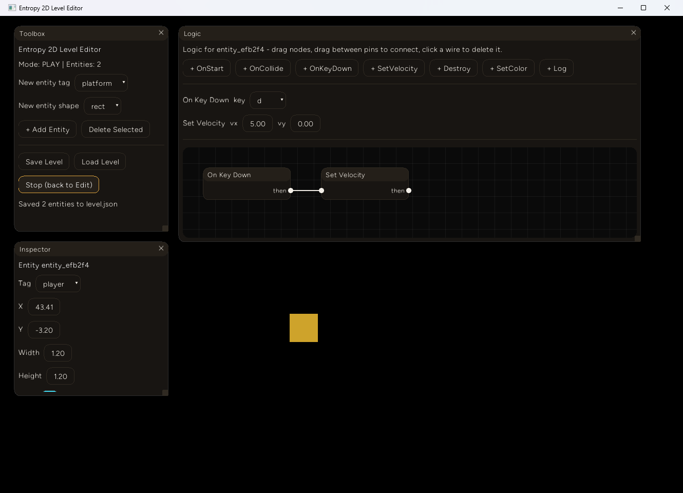Close the Inspector panel

pyautogui.click(x=161, y=249)
